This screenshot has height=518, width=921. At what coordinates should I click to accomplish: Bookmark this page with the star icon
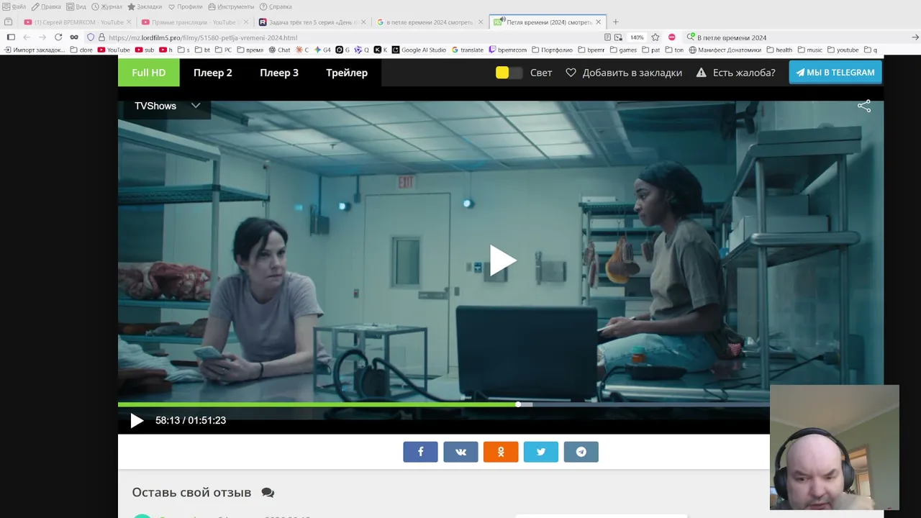[x=655, y=37]
